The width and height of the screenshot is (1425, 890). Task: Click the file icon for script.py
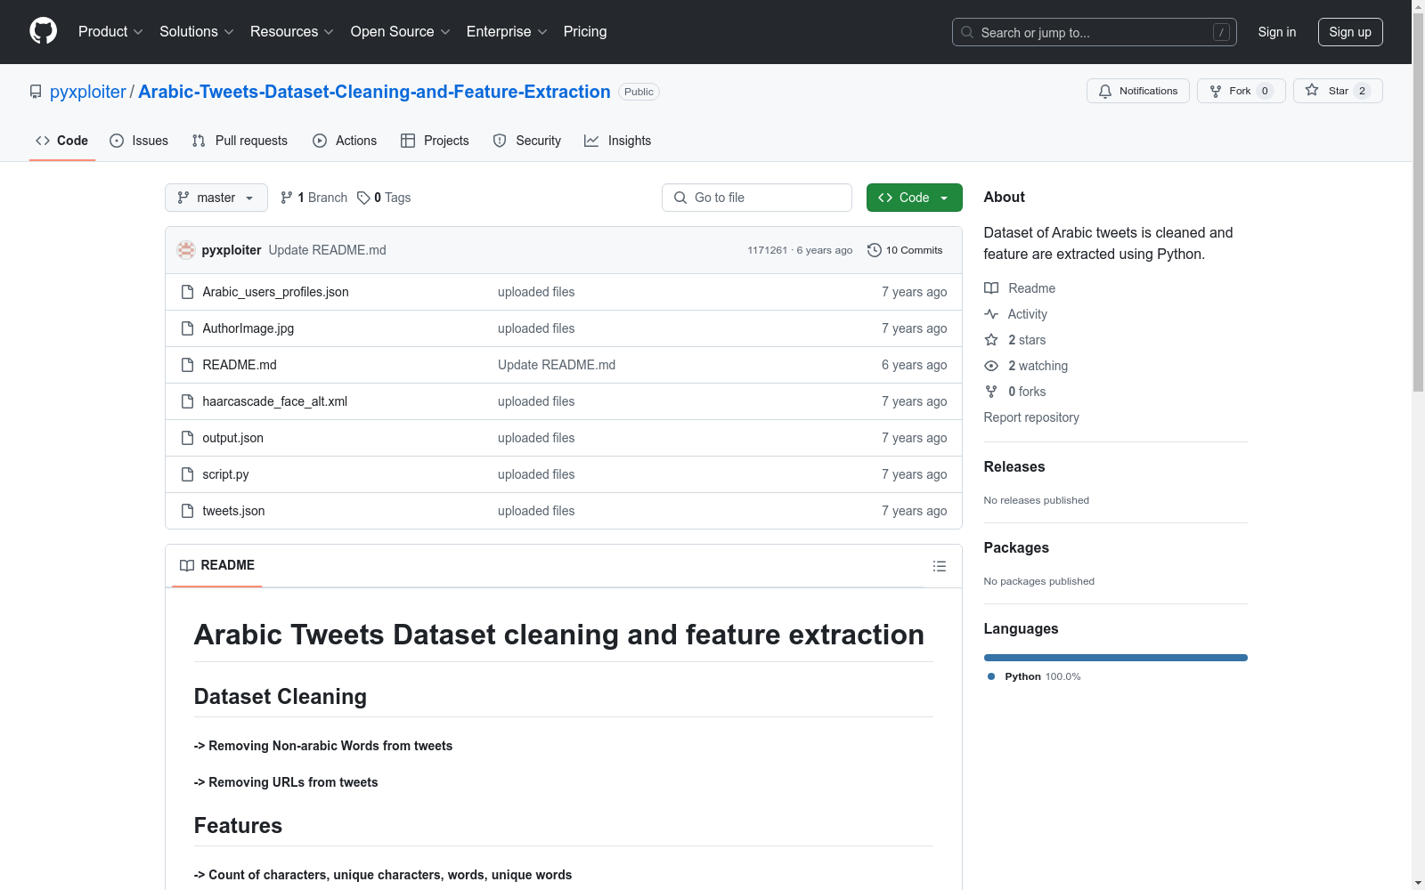click(187, 474)
